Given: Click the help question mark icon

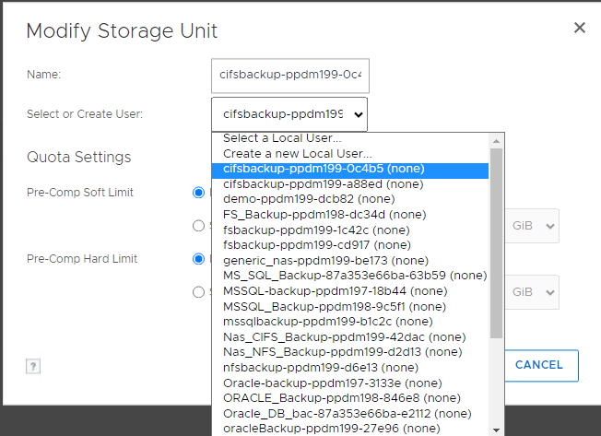Looking at the screenshot, I should [32, 366].
